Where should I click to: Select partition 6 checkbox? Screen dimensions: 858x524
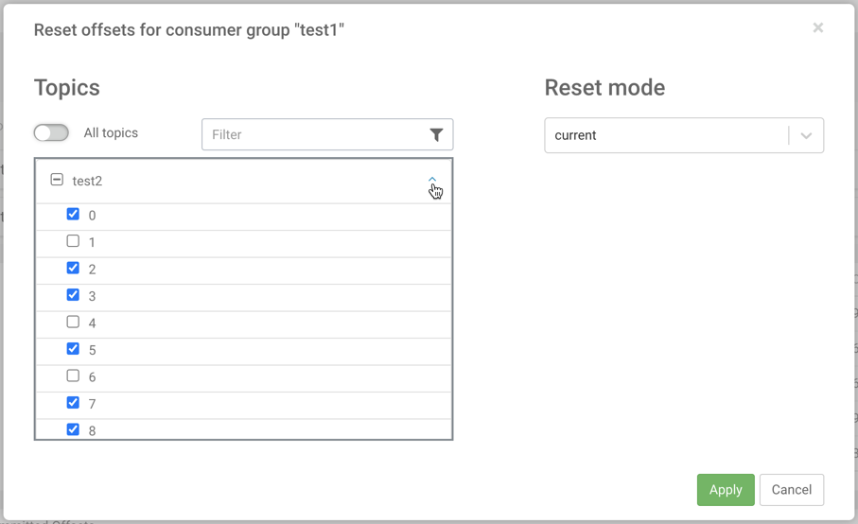pos(73,376)
